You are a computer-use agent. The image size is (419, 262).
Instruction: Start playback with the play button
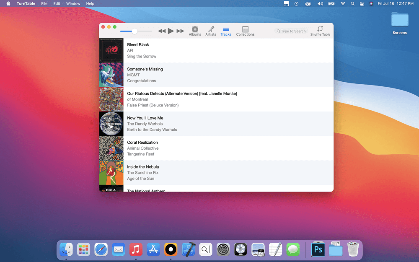tap(171, 31)
